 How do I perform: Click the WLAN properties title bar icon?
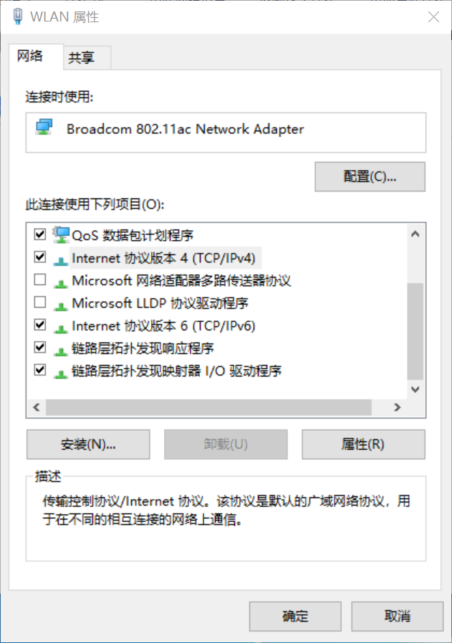(17, 16)
